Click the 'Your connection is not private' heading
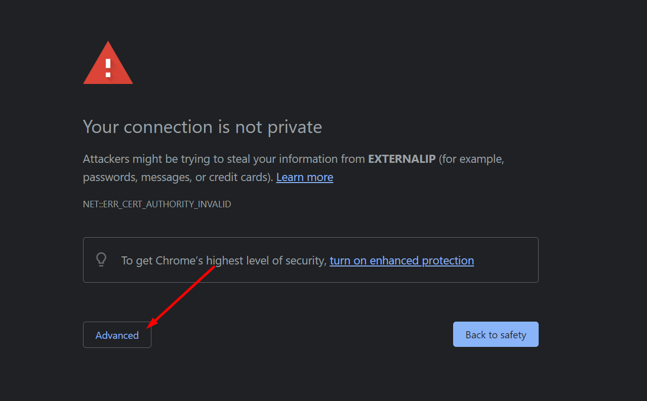 click(203, 126)
